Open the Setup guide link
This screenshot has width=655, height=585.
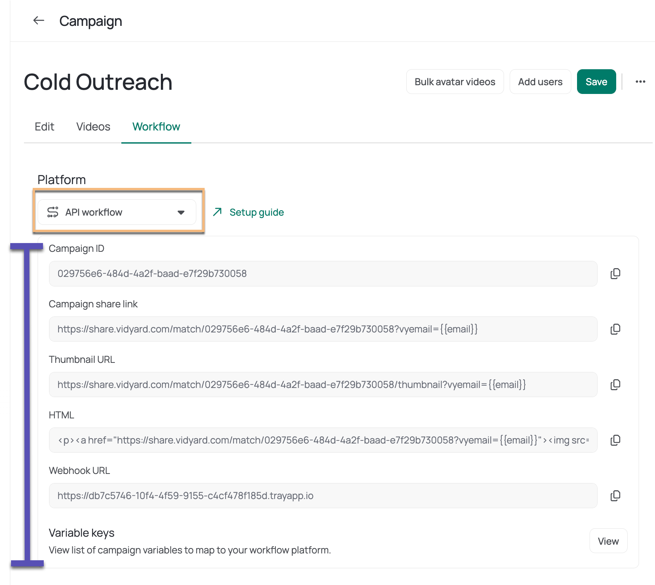[257, 212]
